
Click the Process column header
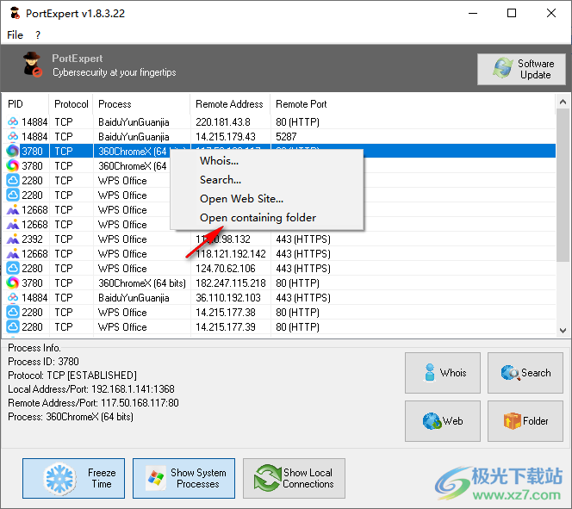141,104
